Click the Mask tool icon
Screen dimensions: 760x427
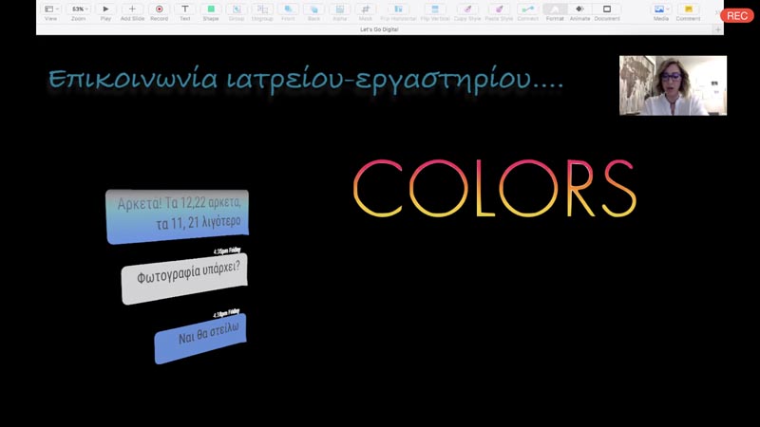point(365,9)
